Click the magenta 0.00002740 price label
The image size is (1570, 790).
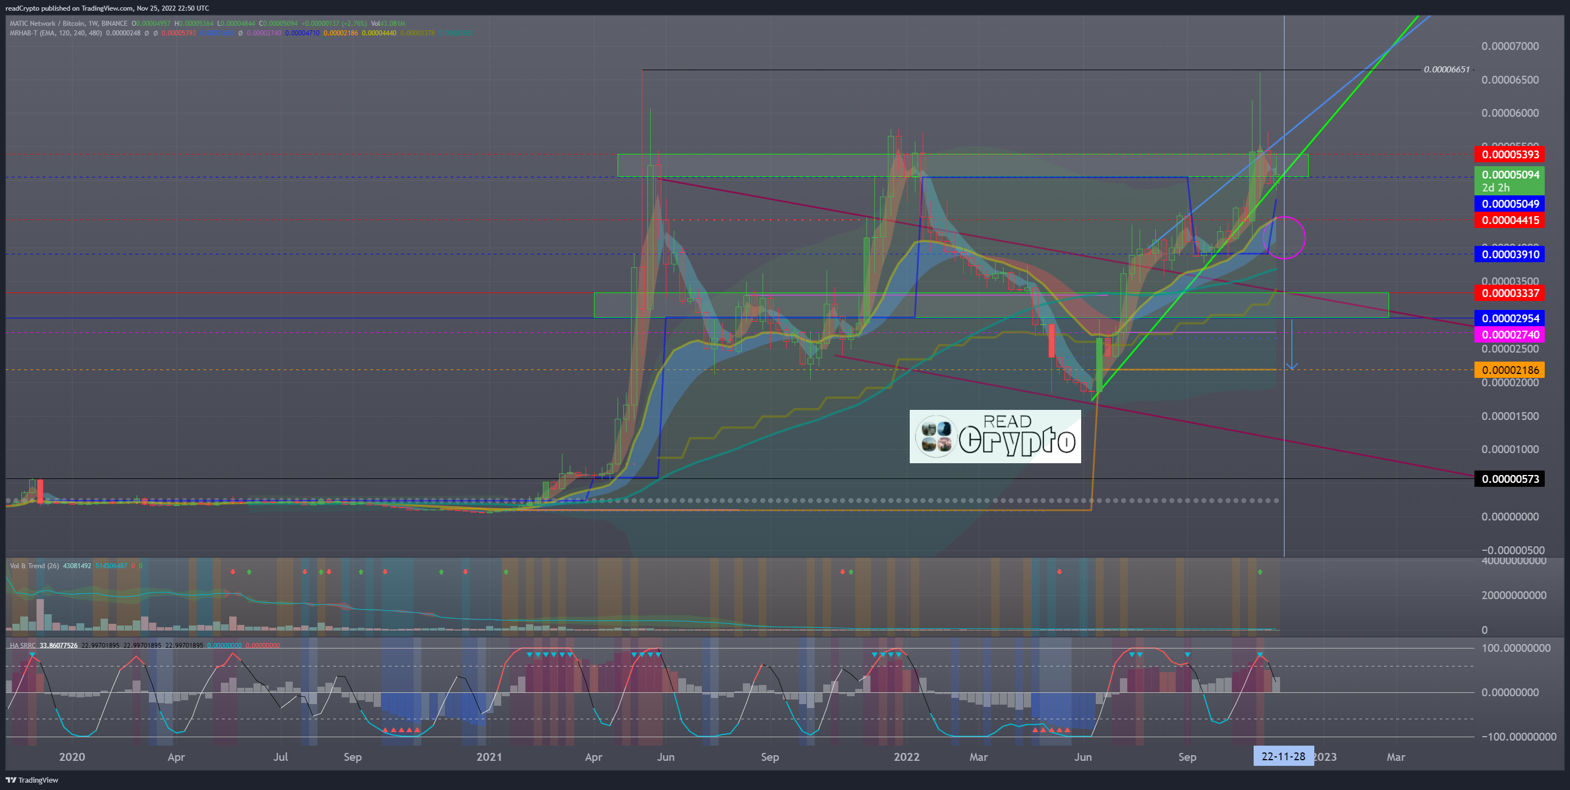click(1509, 335)
